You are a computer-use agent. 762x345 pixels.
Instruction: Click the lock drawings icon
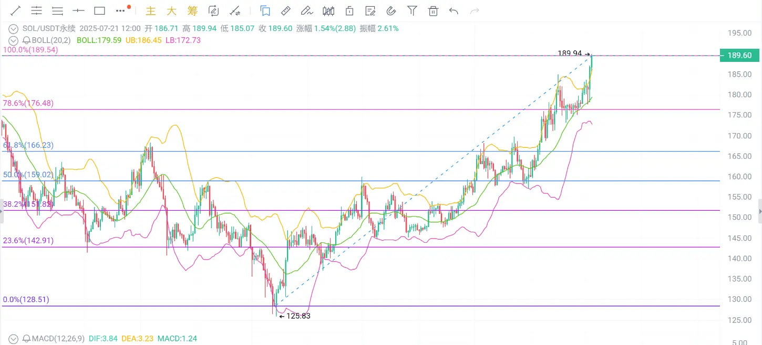pos(349,10)
